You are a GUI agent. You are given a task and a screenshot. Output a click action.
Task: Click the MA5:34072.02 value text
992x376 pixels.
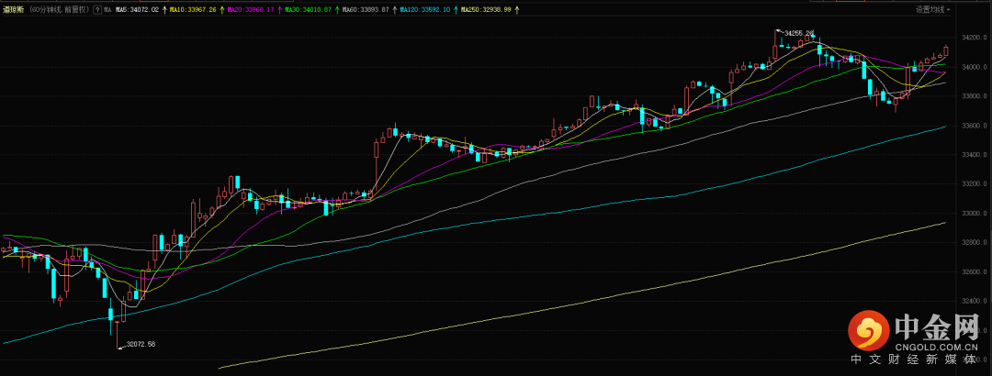(x=137, y=10)
